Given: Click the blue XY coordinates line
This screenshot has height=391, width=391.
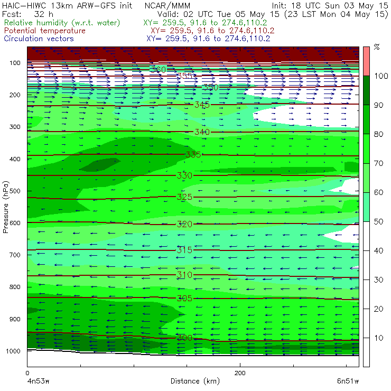Looking at the screenshot, I should coord(208,39).
